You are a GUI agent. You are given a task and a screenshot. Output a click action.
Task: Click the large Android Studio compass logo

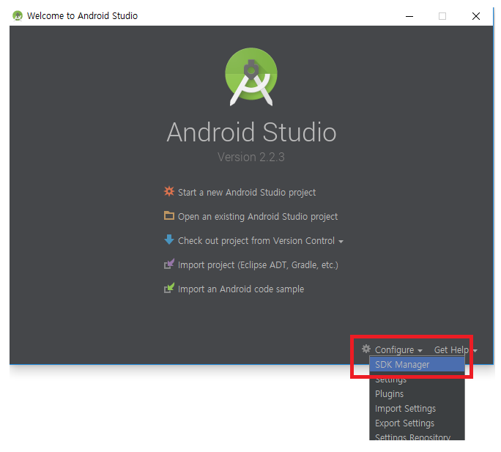(x=251, y=77)
